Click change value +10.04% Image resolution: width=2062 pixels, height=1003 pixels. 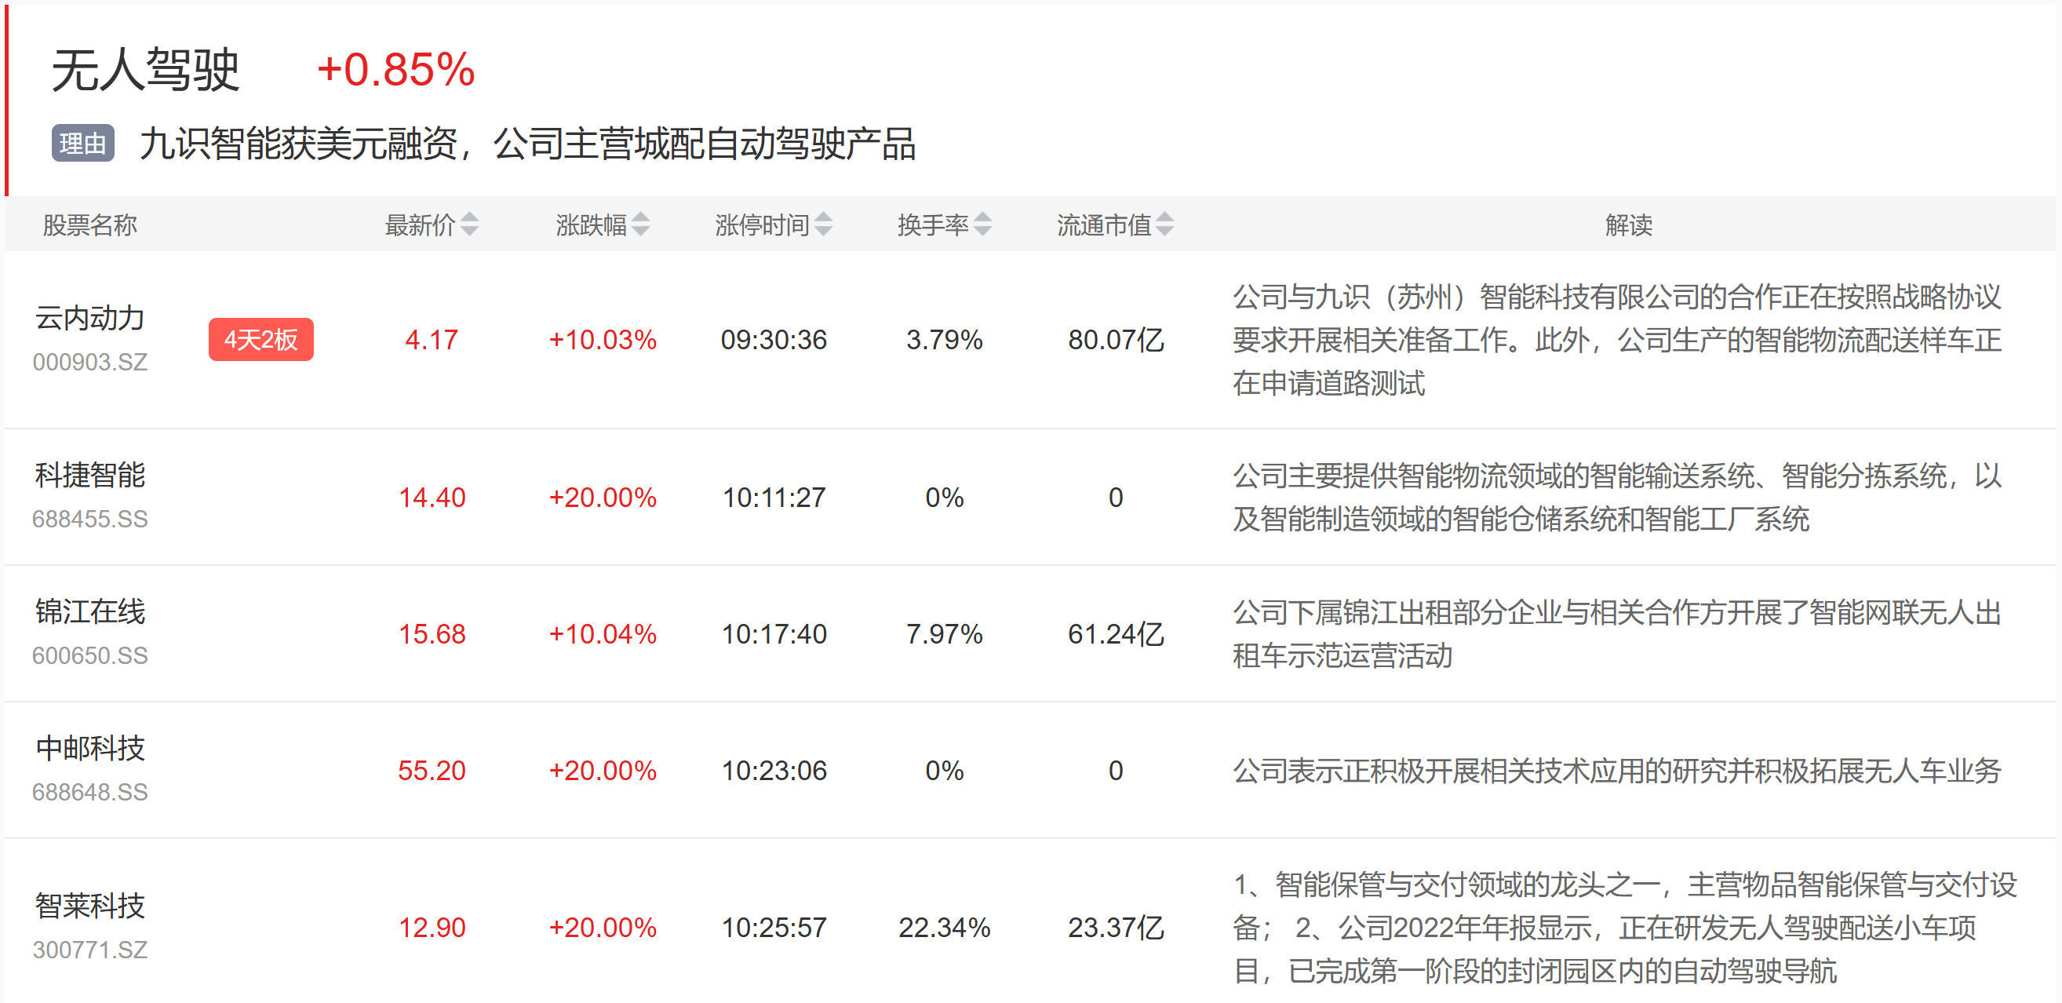(x=602, y=634)
